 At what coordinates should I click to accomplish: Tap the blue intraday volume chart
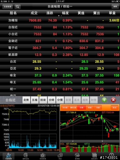33,141
